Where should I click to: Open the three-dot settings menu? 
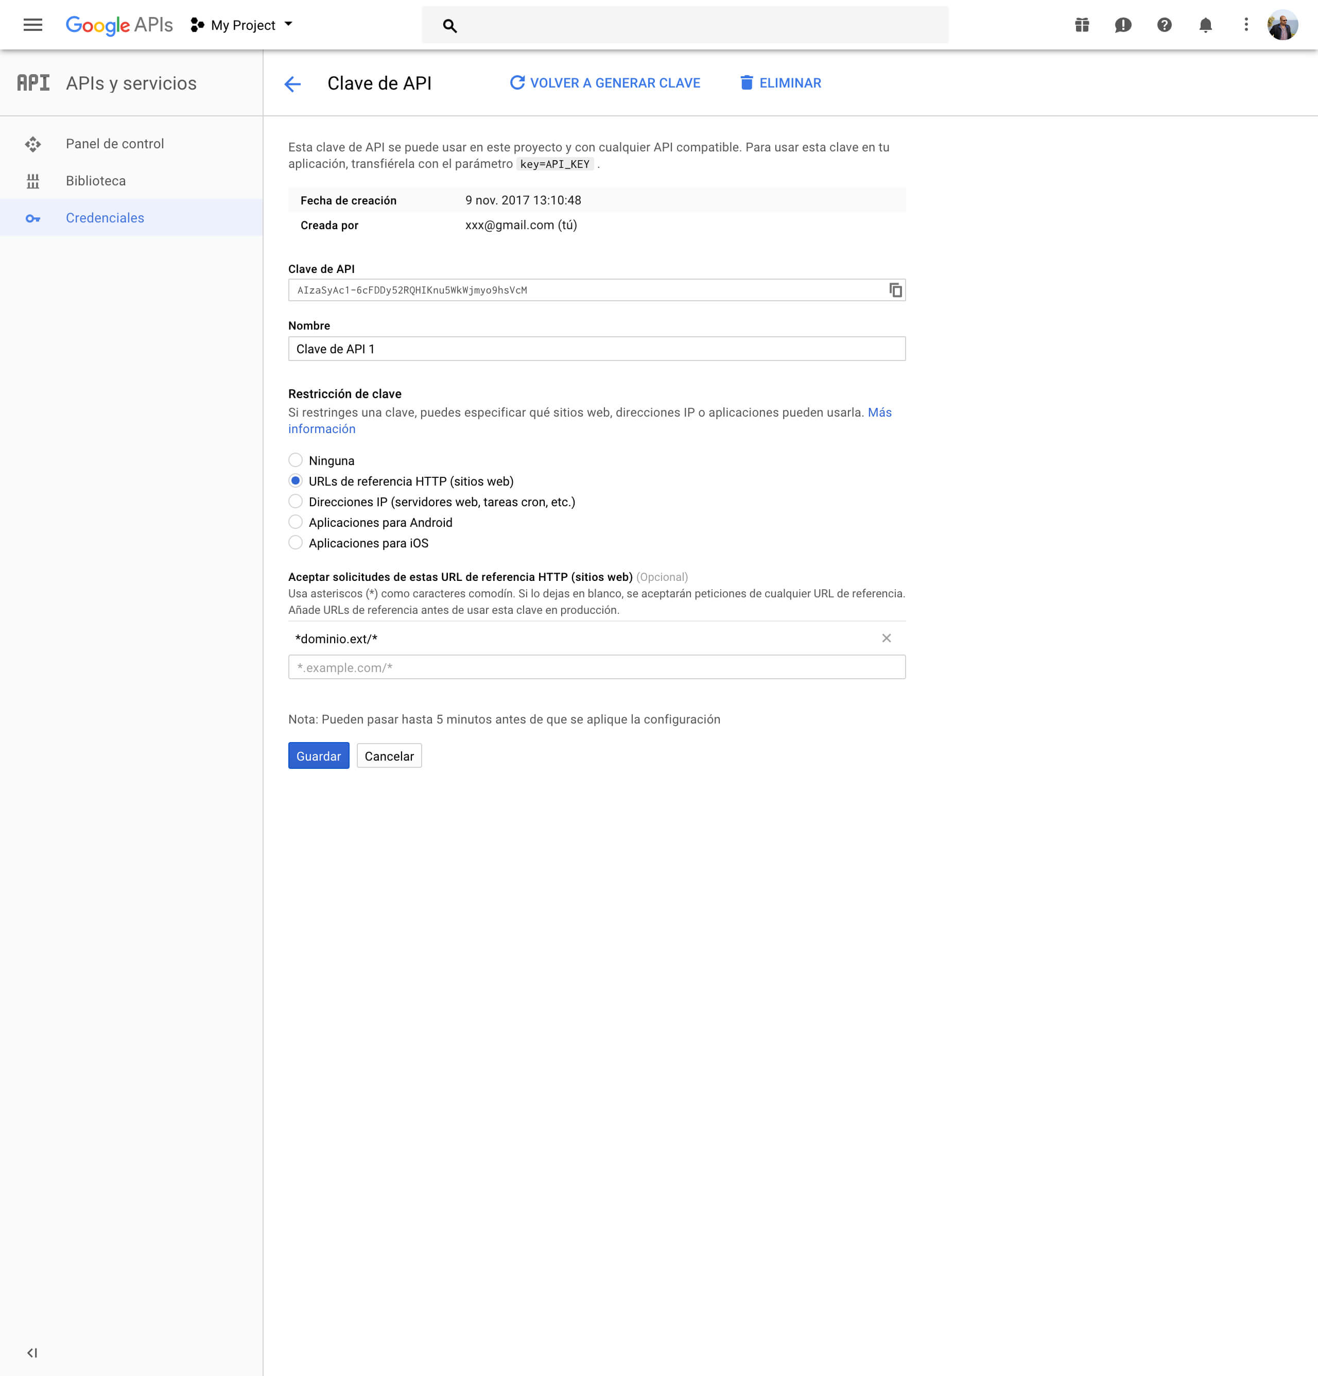pyautogui.click(x=1246, y=25)
